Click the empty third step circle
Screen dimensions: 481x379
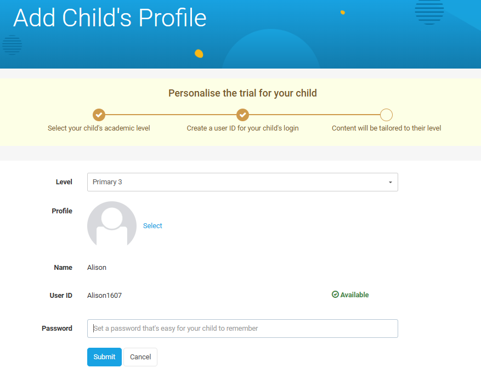tap(386, 115)
